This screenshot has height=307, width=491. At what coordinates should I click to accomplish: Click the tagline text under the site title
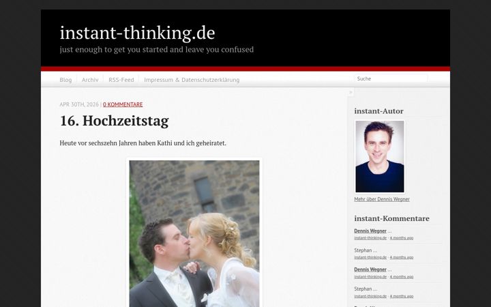click(157, 50)
